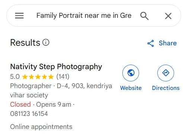The width and height of the screenshot is (183, 136).
Task: Click the Results heading
Action: (25, 43)
